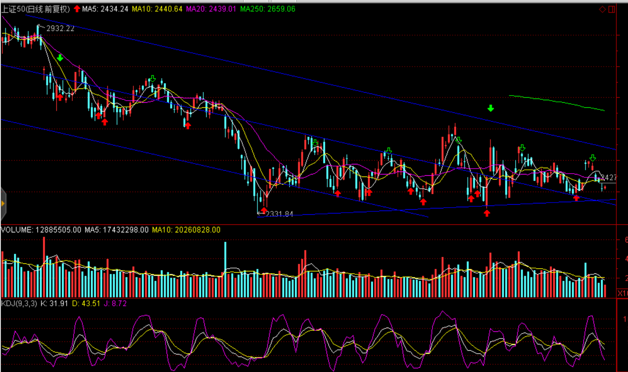Click the MA250: 2659.06 indicator label
Screen dimensions: 628x372
pyautogui.click(x=267, y=9)
